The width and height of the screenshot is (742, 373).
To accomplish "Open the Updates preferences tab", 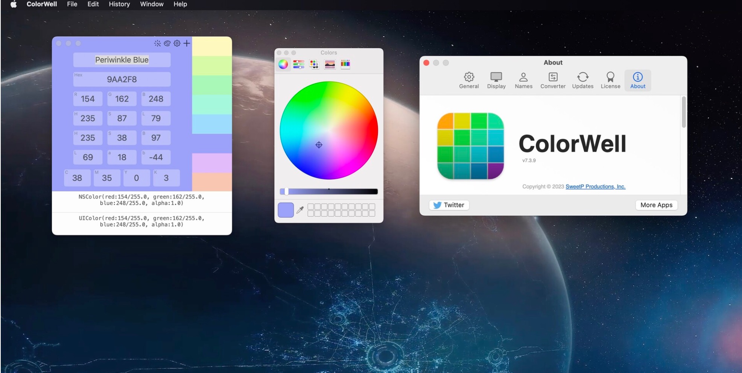I will click(x=582, y=80).
